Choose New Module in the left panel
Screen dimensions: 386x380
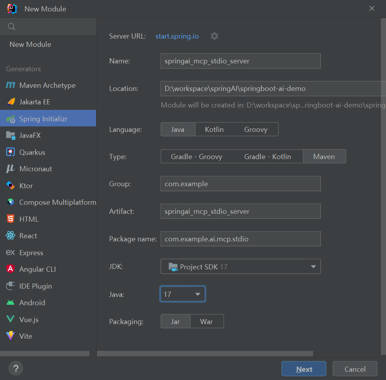[x=30, y=44]
